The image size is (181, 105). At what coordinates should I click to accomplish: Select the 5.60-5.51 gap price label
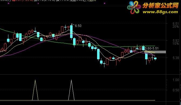pyautogui.click(x=152, y=48)
